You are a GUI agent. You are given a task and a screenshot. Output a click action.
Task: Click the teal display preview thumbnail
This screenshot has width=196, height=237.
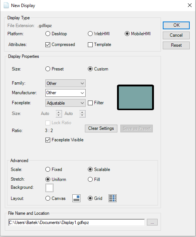[x=135, y=97]
